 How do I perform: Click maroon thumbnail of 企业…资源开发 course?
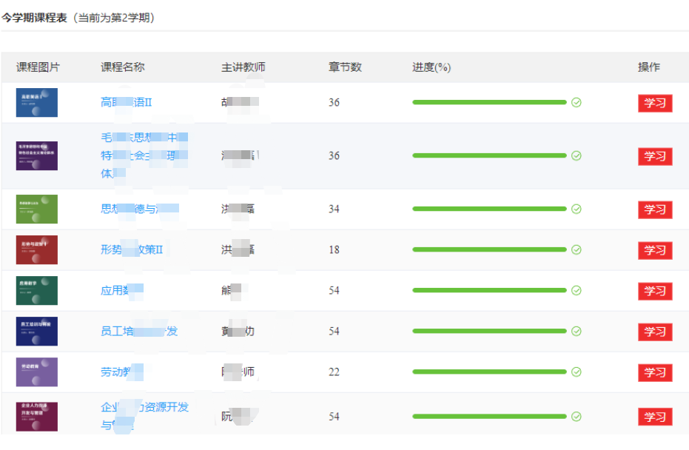tap(37, 417)
